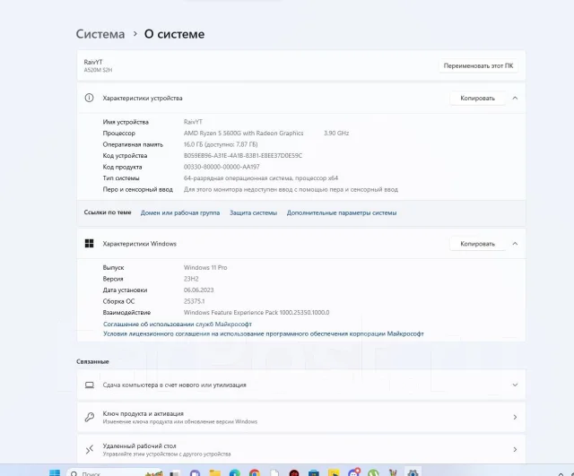Select the 64-разрядная операционная система value
574x476 pixels.
point(261,178)
